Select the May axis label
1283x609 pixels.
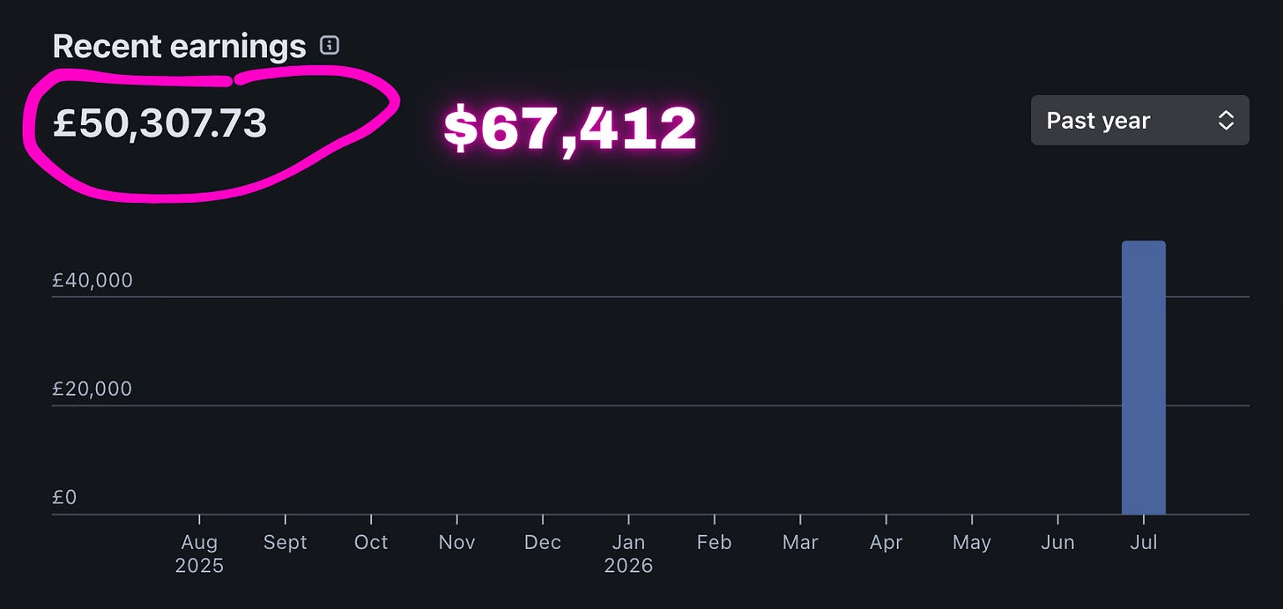(x=971, y=543)
